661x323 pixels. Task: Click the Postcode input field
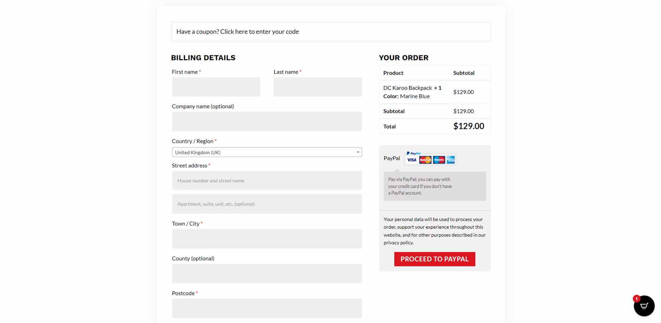click(x=267, y=308)
